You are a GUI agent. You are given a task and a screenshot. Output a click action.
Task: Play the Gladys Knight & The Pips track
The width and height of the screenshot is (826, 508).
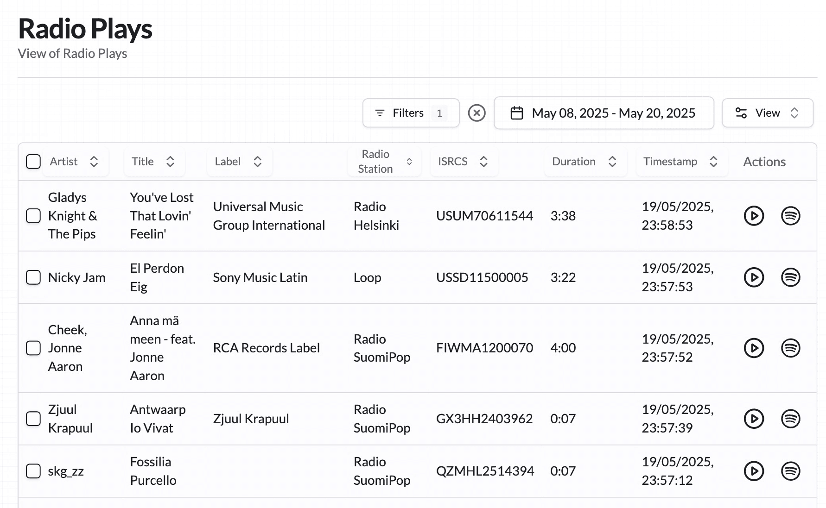point(754,216)
